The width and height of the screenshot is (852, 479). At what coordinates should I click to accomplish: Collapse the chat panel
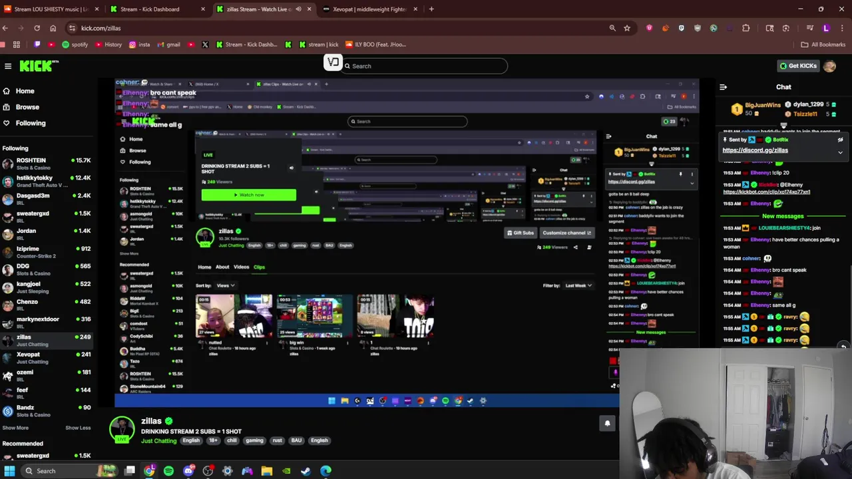click(723, 87)
